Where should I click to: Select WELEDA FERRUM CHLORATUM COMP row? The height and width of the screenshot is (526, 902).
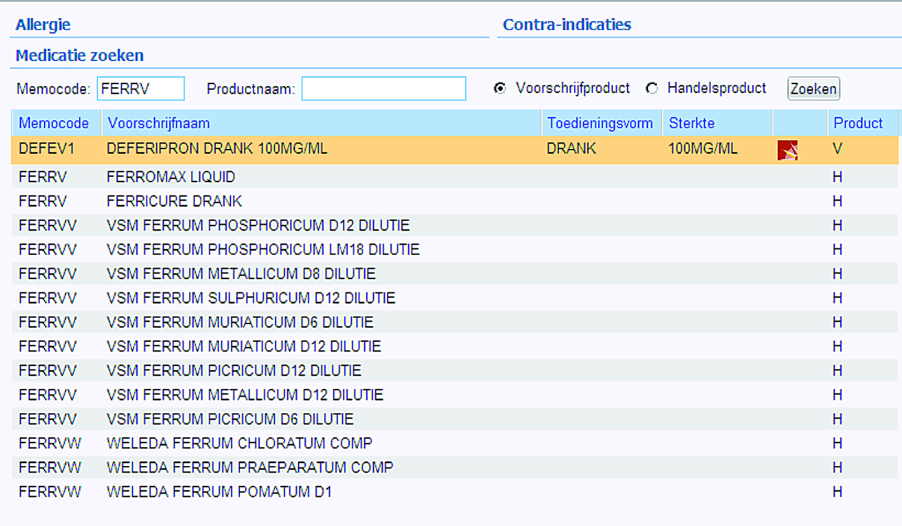click(x=239, y=443)
